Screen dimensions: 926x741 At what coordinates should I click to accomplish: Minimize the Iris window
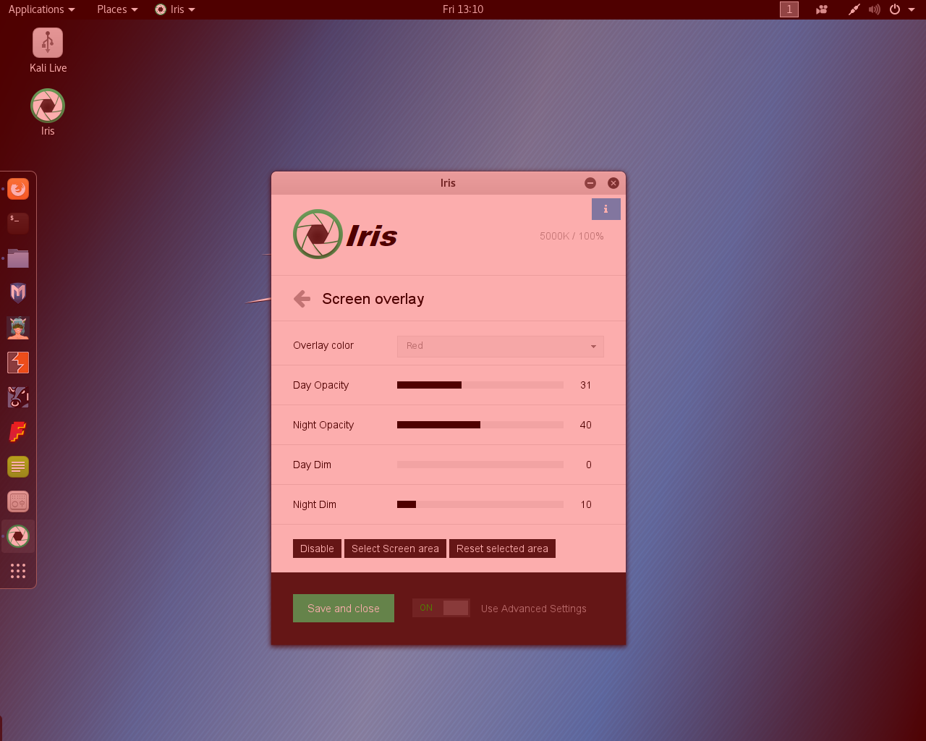[x=590, y=183]
